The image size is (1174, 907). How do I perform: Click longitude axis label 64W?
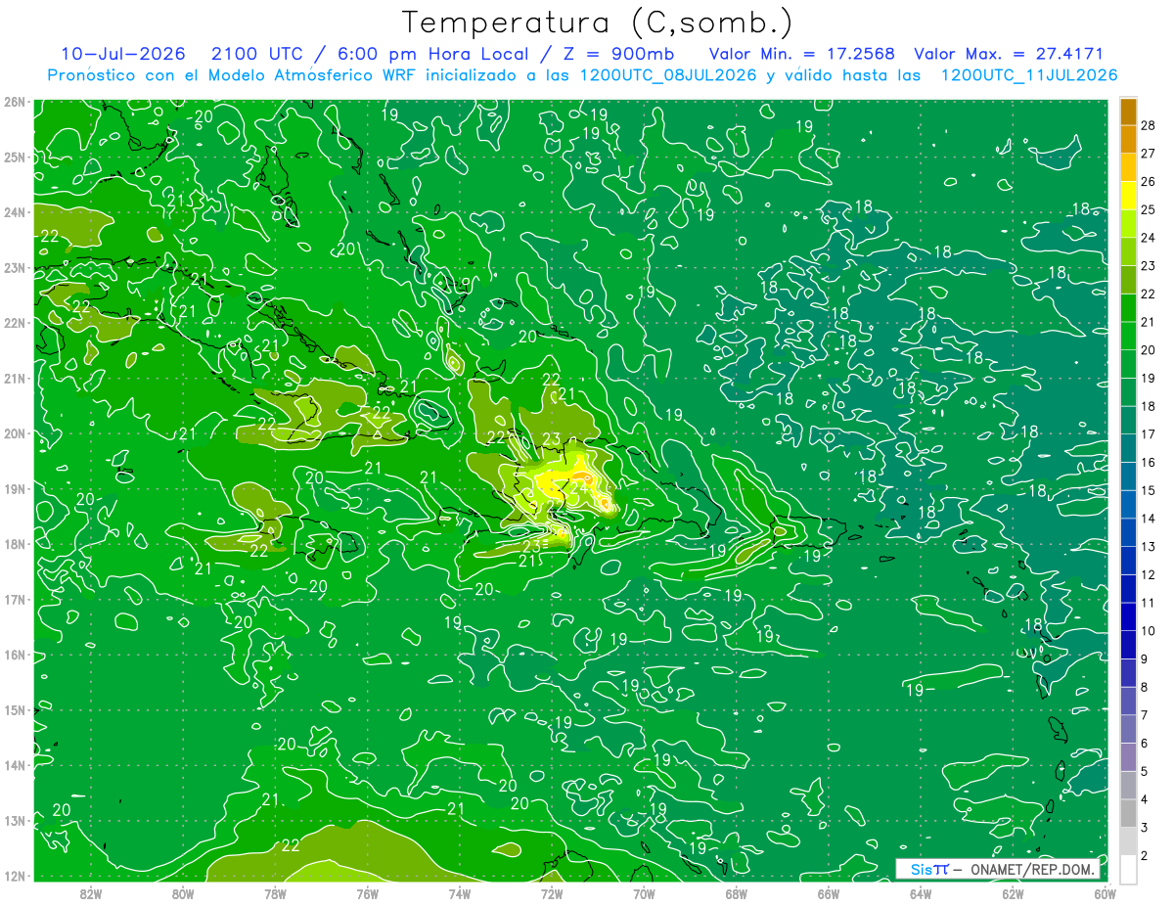[921, 893]
